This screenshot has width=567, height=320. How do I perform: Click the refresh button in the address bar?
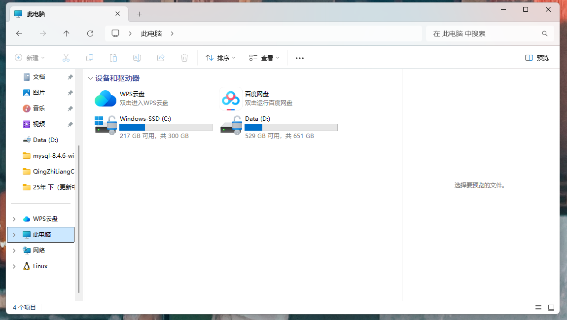tap(90, 34)
